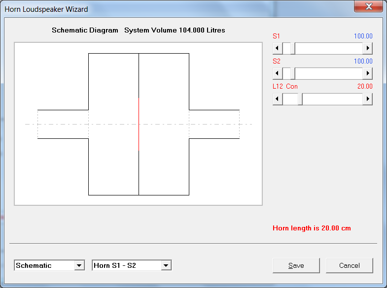Click 'System Volume 104.000 Litres' text

pos(175,31)
